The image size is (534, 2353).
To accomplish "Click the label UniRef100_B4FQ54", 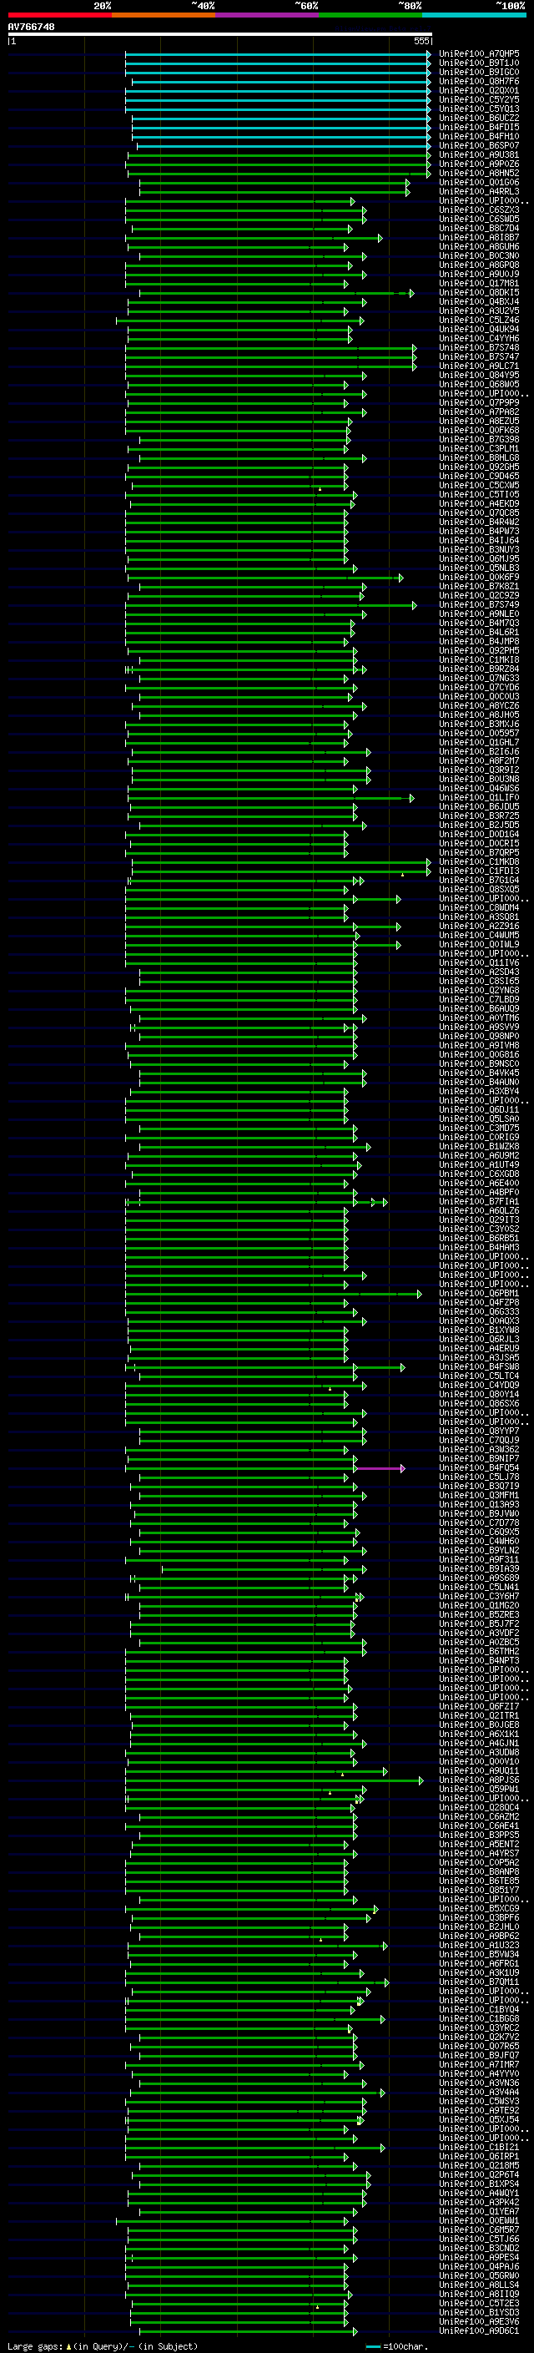I will tap(479, 1469).
